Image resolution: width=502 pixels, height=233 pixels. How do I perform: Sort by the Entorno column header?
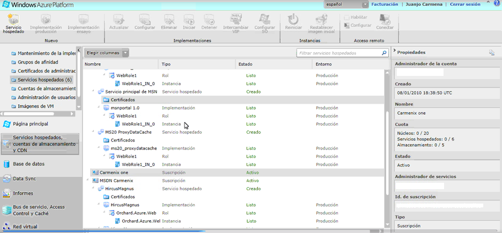pos(349,64)
